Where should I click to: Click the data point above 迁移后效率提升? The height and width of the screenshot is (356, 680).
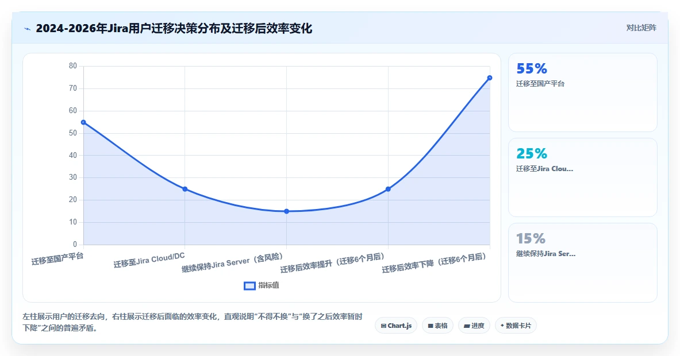point(388,189)
